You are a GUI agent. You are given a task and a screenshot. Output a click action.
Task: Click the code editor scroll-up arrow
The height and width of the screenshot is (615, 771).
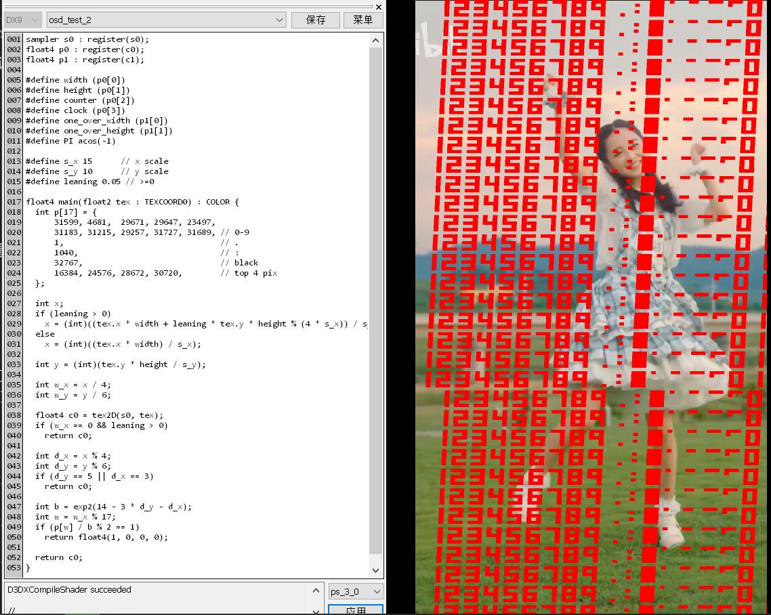(x=376, y=41)
